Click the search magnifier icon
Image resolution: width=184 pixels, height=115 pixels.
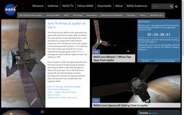tap(171, 6)
